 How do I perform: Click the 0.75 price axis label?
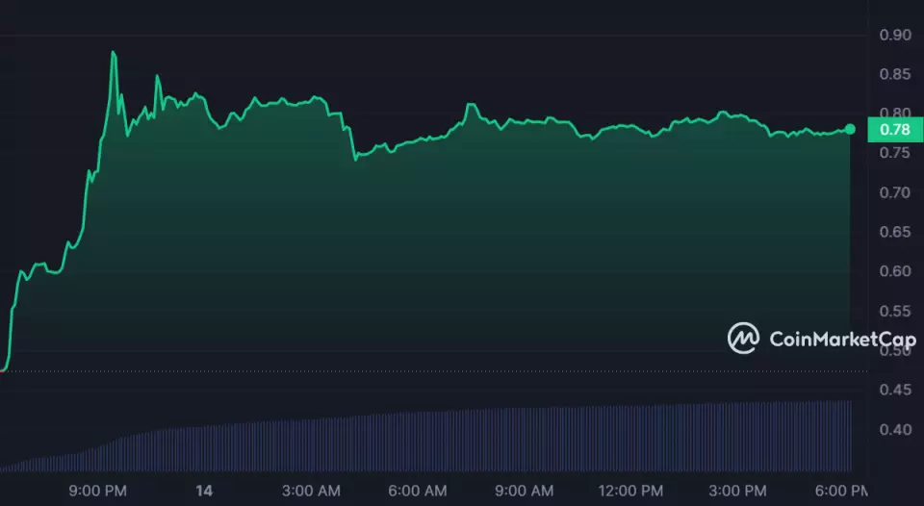(x=895, y=153)
